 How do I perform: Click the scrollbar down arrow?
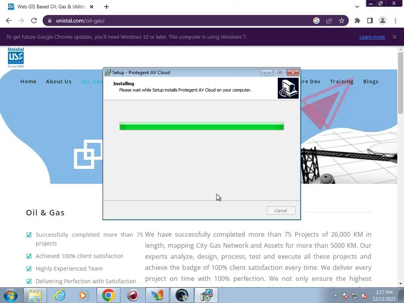tap(400, 284)
